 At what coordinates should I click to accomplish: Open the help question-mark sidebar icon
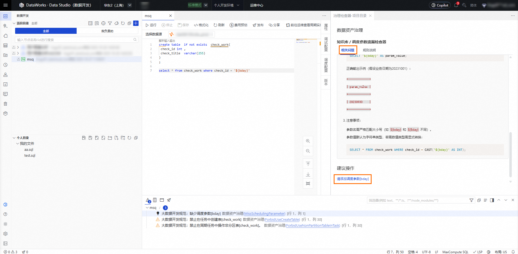(x=5, y=214)
